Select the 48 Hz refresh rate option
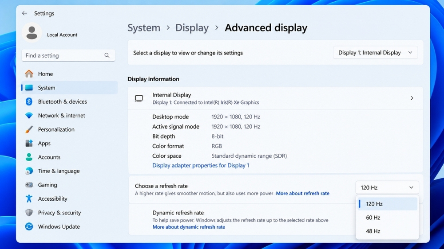 click(387, 231)
